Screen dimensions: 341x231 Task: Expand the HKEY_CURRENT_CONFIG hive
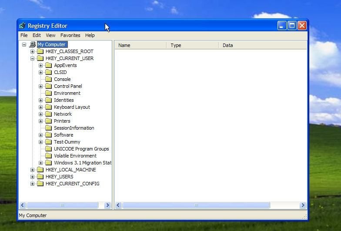[x=32, y=184]
